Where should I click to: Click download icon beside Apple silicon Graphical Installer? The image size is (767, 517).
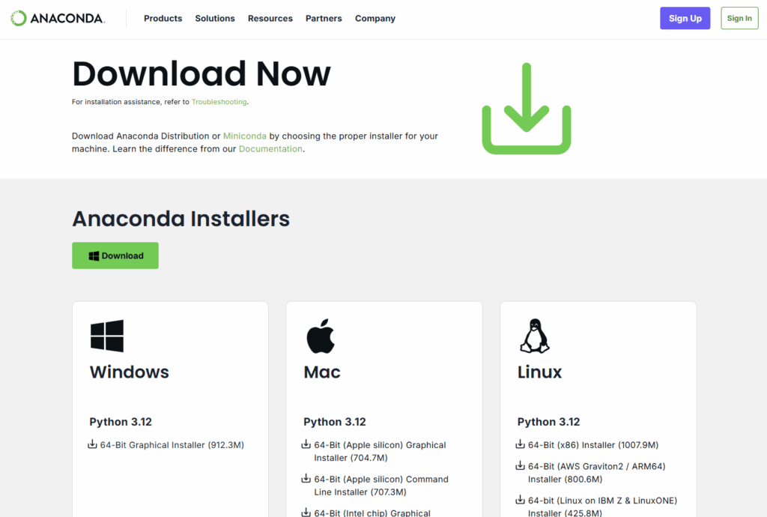pyautogui.click(x=306, y=444)
